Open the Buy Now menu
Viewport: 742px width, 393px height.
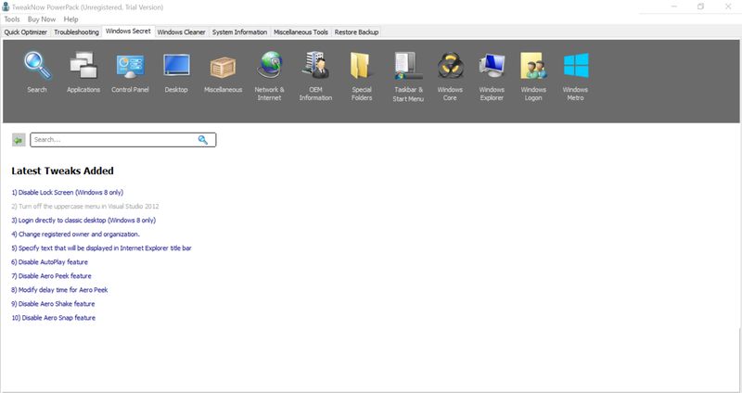pyautogui.click(x=42, y=19)
